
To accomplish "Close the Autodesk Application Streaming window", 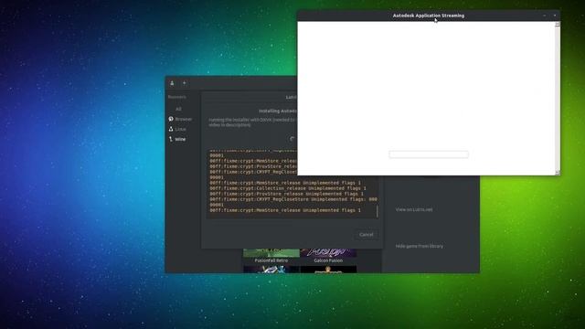I will (555, 16).
